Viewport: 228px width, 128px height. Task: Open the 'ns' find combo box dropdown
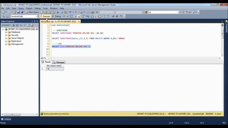coord(178,12)
